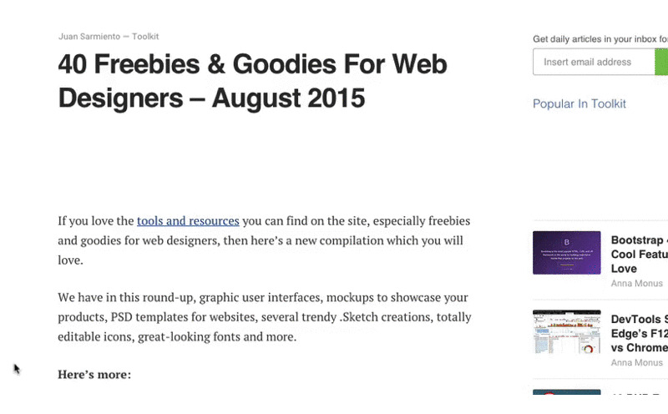The width and height of the screenshot is (668, 414).
Task: Open the tools and resources link
Action: pyautogui.click(x=188, y=220)
